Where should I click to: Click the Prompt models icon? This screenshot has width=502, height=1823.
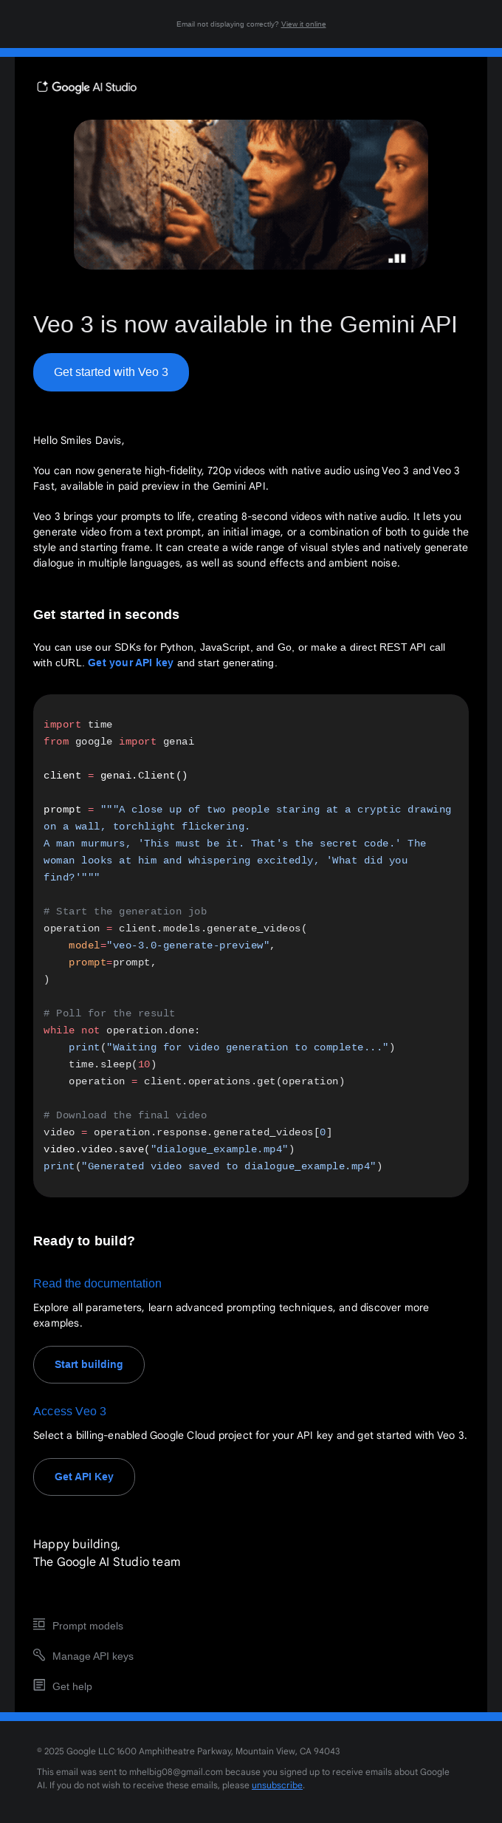click(38, 1625)
